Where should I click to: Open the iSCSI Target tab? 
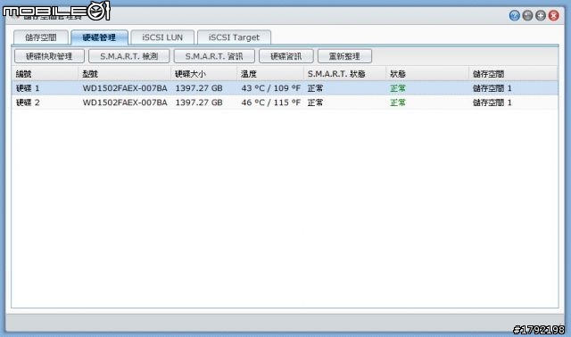pos(234,37)
